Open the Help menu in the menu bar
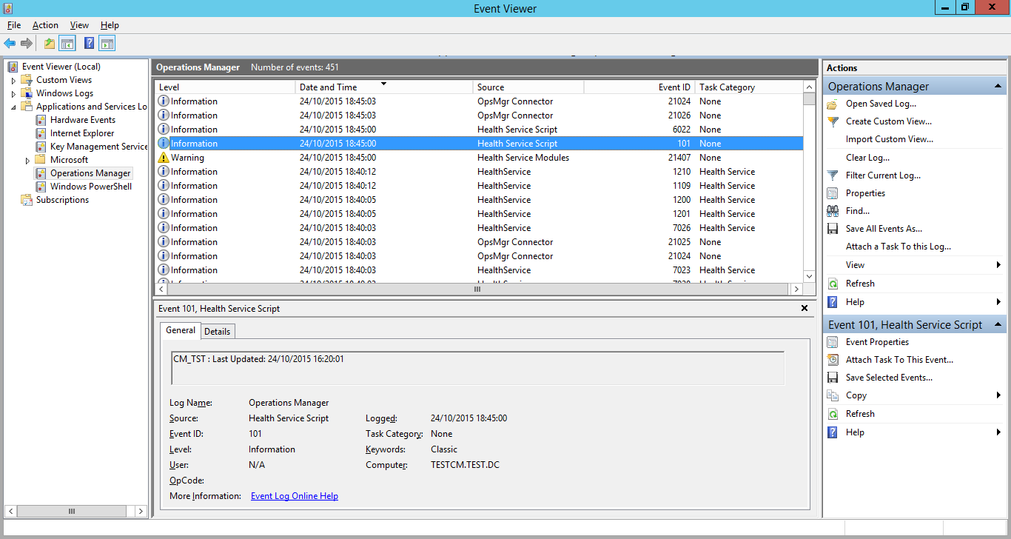Viewport: 1011px width, 539px height. click(110, 25)
